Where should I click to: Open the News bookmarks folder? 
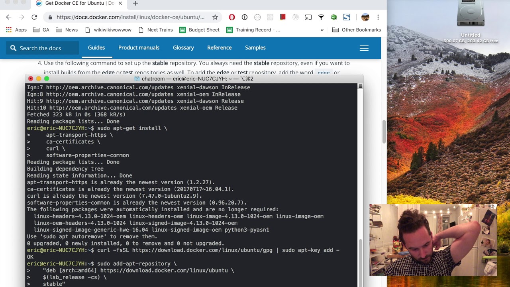(x=67, y=30)
